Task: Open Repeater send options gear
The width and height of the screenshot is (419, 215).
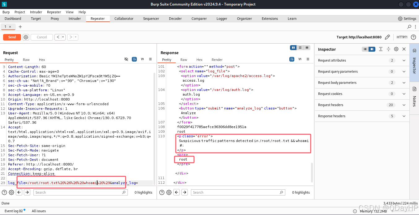Action: pyautogui.click(x=26, y=37)
